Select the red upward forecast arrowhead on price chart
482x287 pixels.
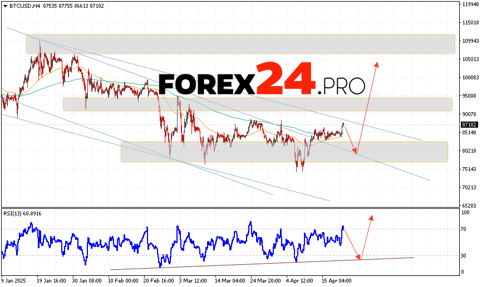click(377, 63)
